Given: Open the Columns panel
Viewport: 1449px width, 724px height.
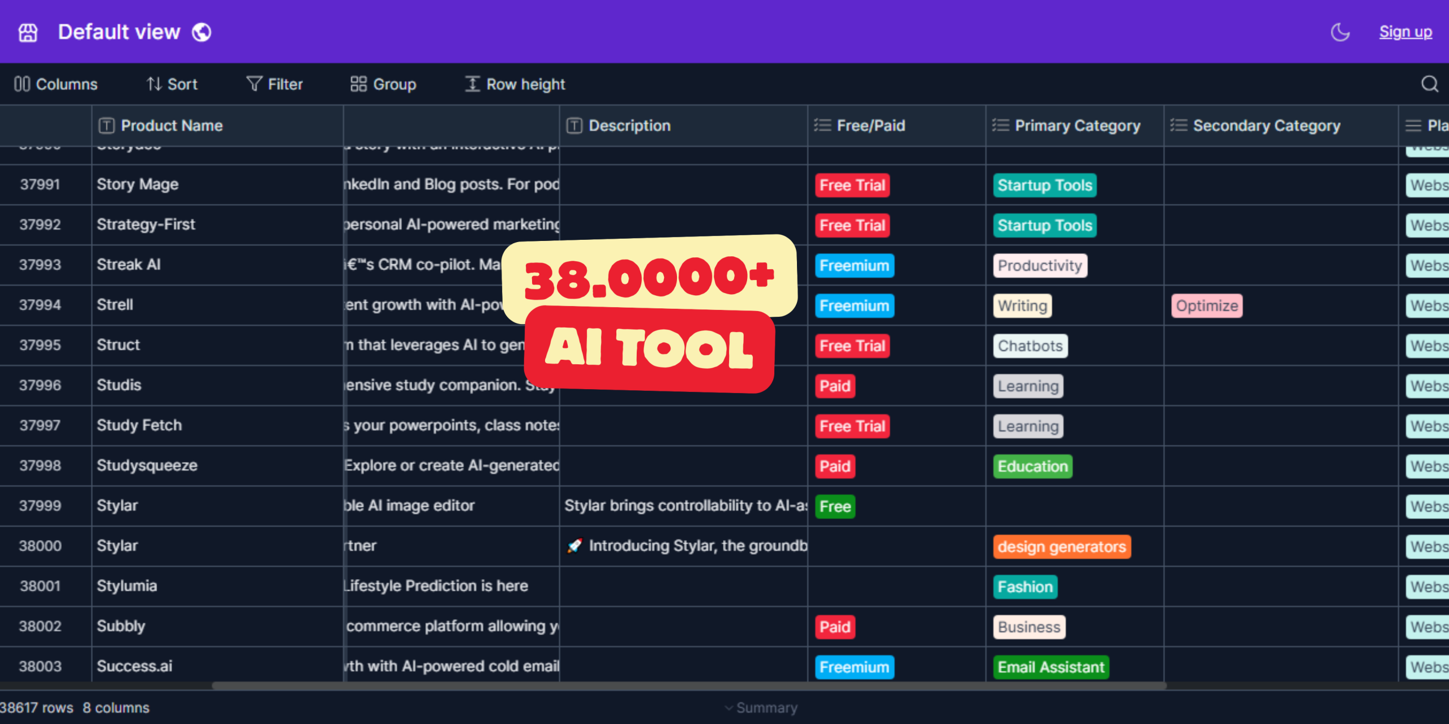Looking at the screenshot, I should point(56,84).
